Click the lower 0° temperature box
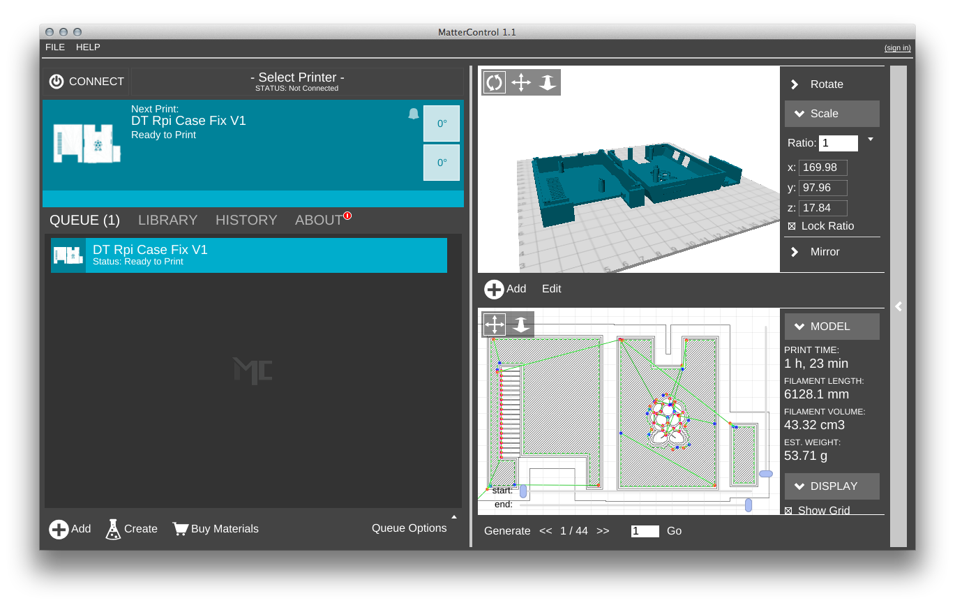The width and height of the screenshot is (955, 605). (x=442, y=163)
